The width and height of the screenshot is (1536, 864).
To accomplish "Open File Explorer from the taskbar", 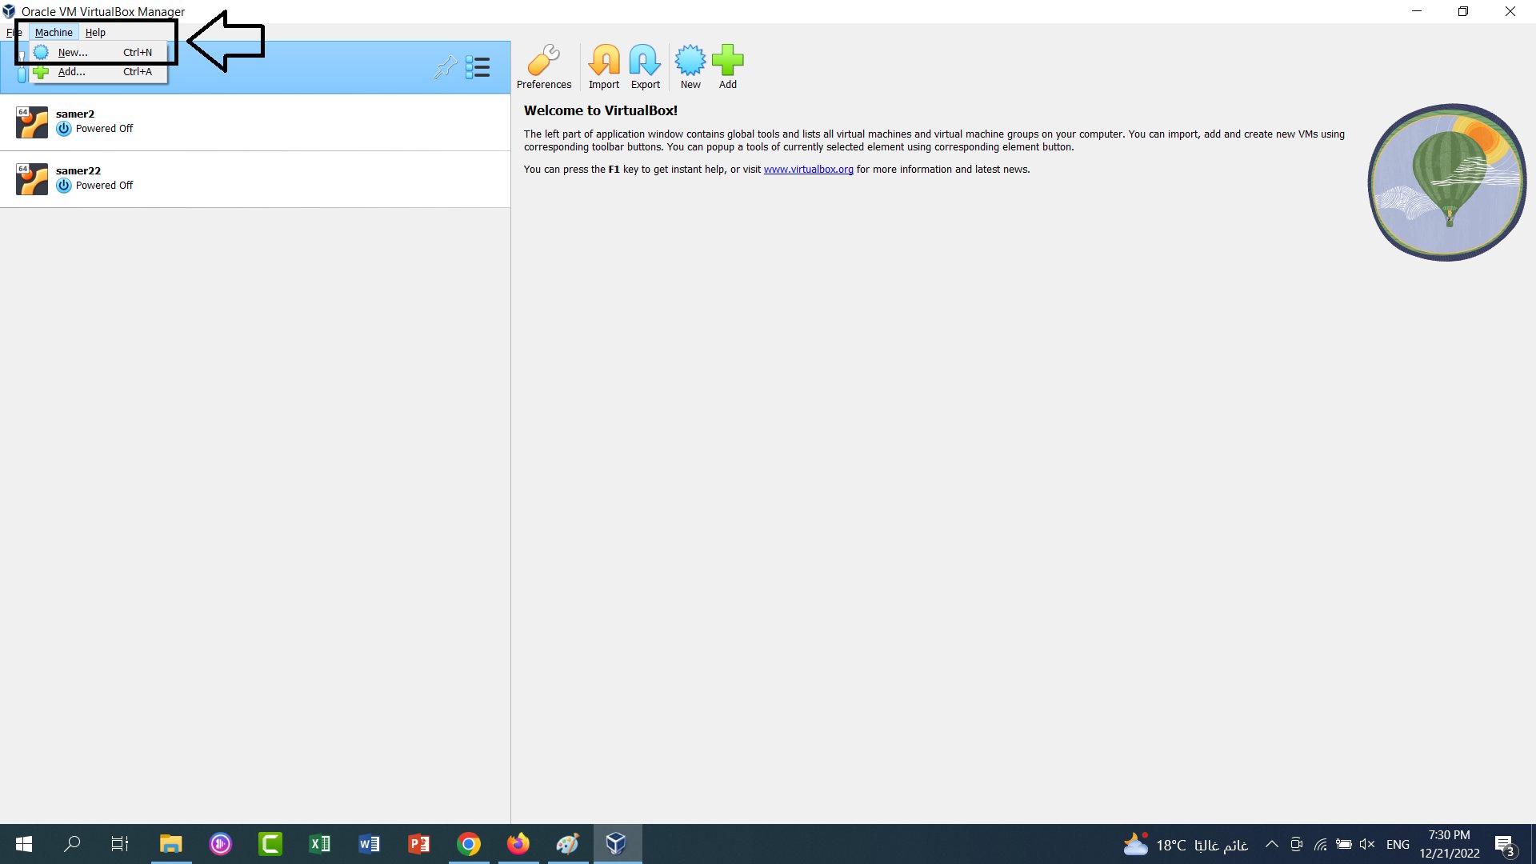I will pyautogui.click(x=170, y=844).
